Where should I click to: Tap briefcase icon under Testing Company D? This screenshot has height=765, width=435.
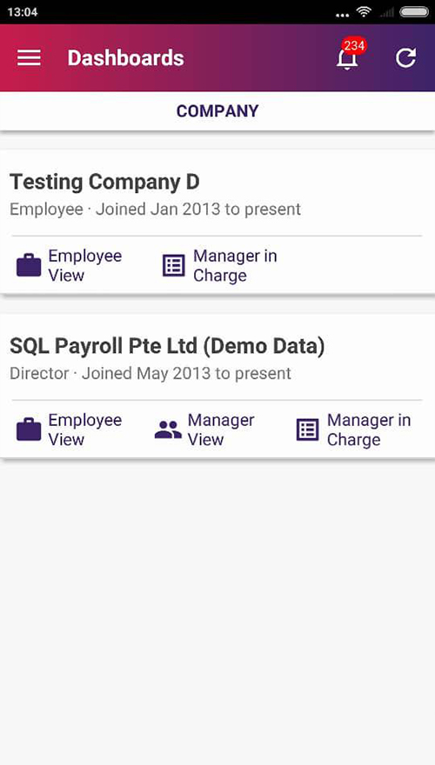[29, 265]
